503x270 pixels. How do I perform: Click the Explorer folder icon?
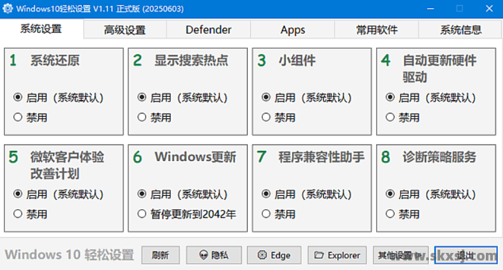click(319, 255)
